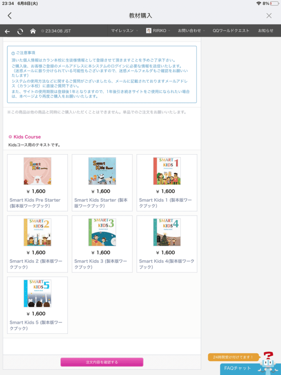Viewport: 281px width, 375px height.
Task: Click the clock icon beside the JST time
Action: point(42,31)
